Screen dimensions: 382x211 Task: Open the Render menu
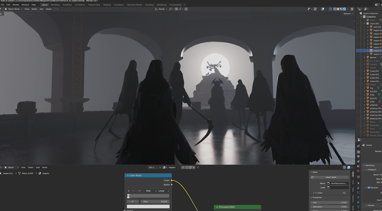pyautogui.click(x=16, y=5)
